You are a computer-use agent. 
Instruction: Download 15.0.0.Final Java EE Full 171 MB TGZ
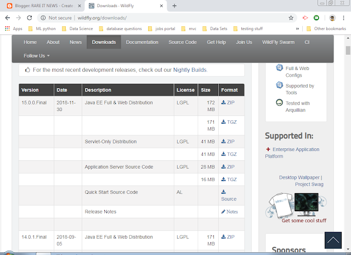[229, 122]
